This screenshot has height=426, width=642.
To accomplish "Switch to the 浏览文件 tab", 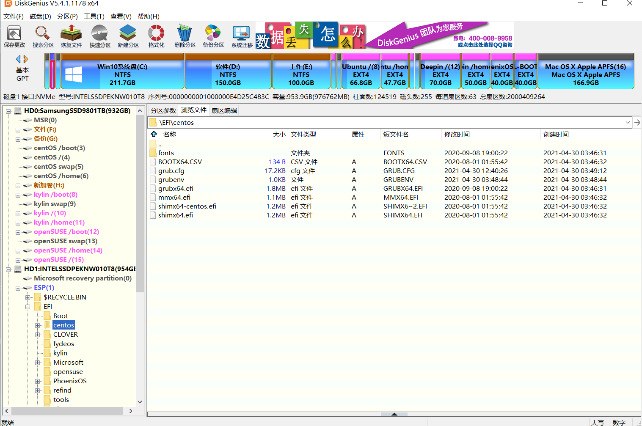I will pos(194,110).
